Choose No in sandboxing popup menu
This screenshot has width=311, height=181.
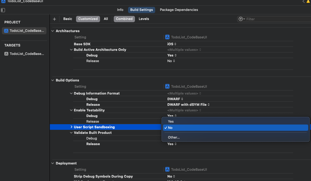point(236,128)
